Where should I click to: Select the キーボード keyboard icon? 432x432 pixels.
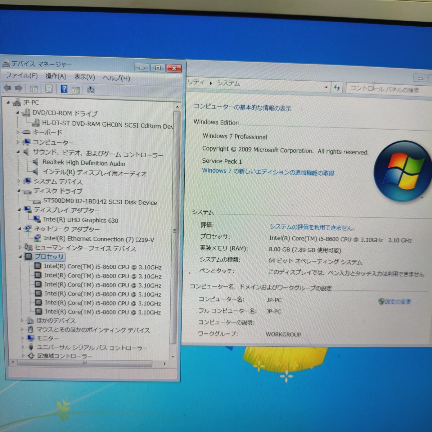27,132
